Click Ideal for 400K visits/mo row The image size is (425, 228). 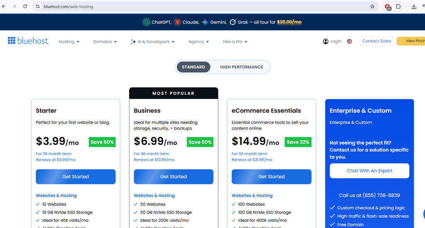[x=259, y=221]
